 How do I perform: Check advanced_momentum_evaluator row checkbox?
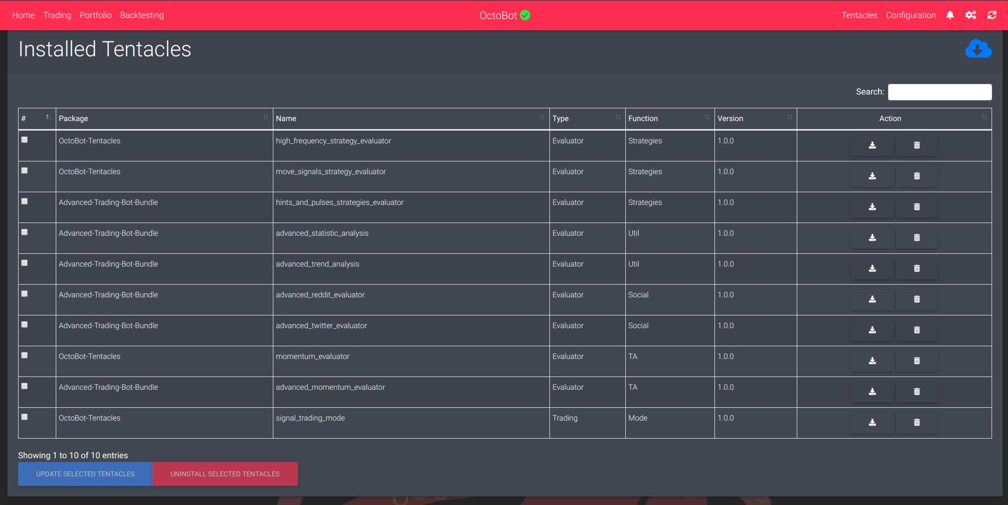pos(24,386)
